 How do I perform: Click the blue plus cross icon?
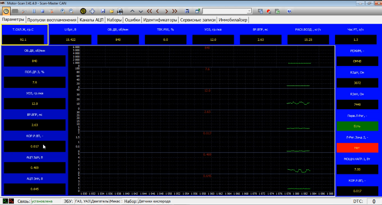click(93, 11)
